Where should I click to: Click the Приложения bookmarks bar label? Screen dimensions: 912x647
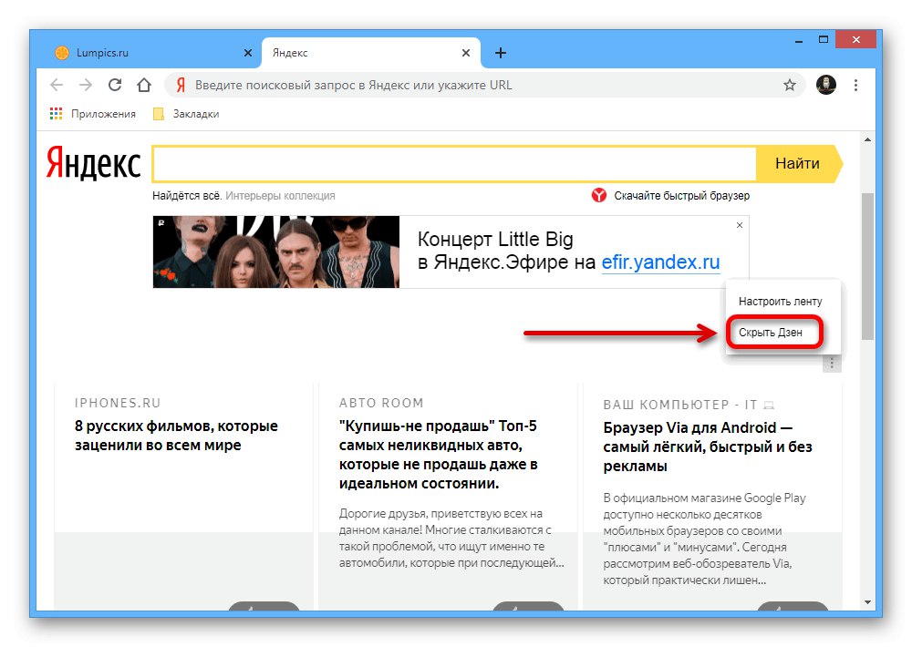(x=103, y=114)
